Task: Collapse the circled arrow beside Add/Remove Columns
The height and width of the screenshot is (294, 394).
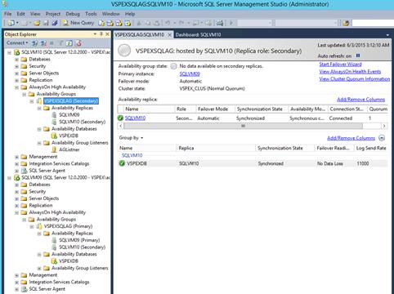Action: coord(382,138)
